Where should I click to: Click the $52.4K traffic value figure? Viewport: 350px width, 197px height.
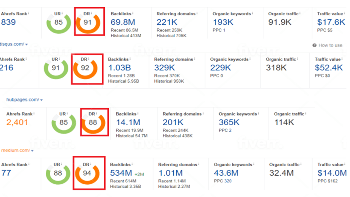[x=328, y=68]
